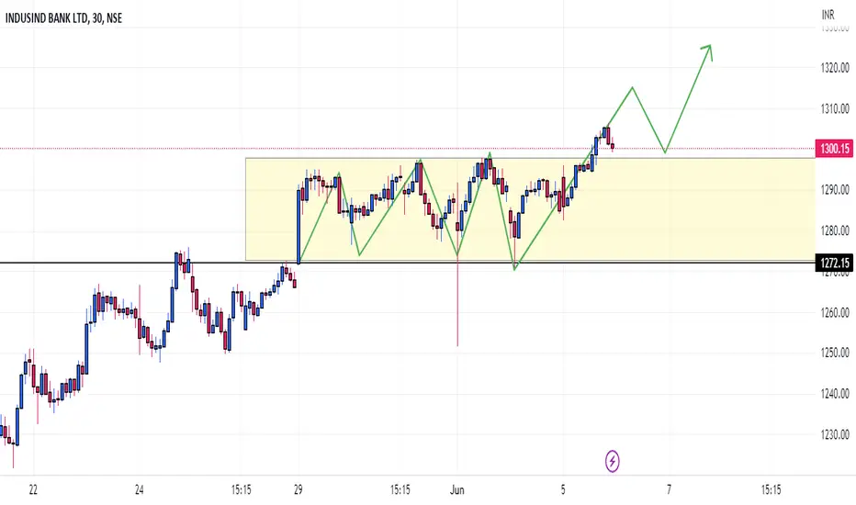This screenshot has width=856, height=505.
Task: Click the black horizontal support line
Action: [x=407, y=264]
